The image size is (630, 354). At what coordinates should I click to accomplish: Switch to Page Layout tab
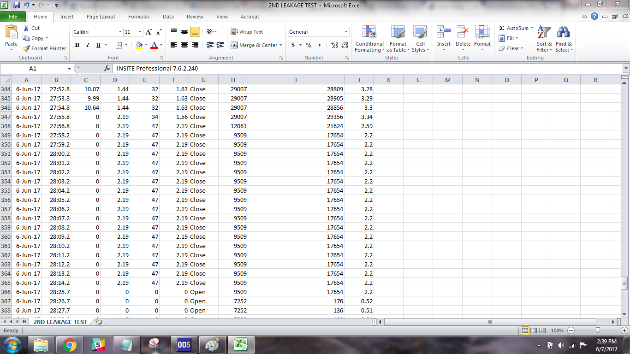coord(101,17)
